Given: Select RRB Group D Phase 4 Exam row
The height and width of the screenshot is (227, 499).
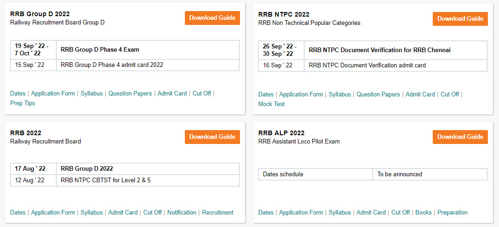Looking at the screenshot, I should 100,50.
